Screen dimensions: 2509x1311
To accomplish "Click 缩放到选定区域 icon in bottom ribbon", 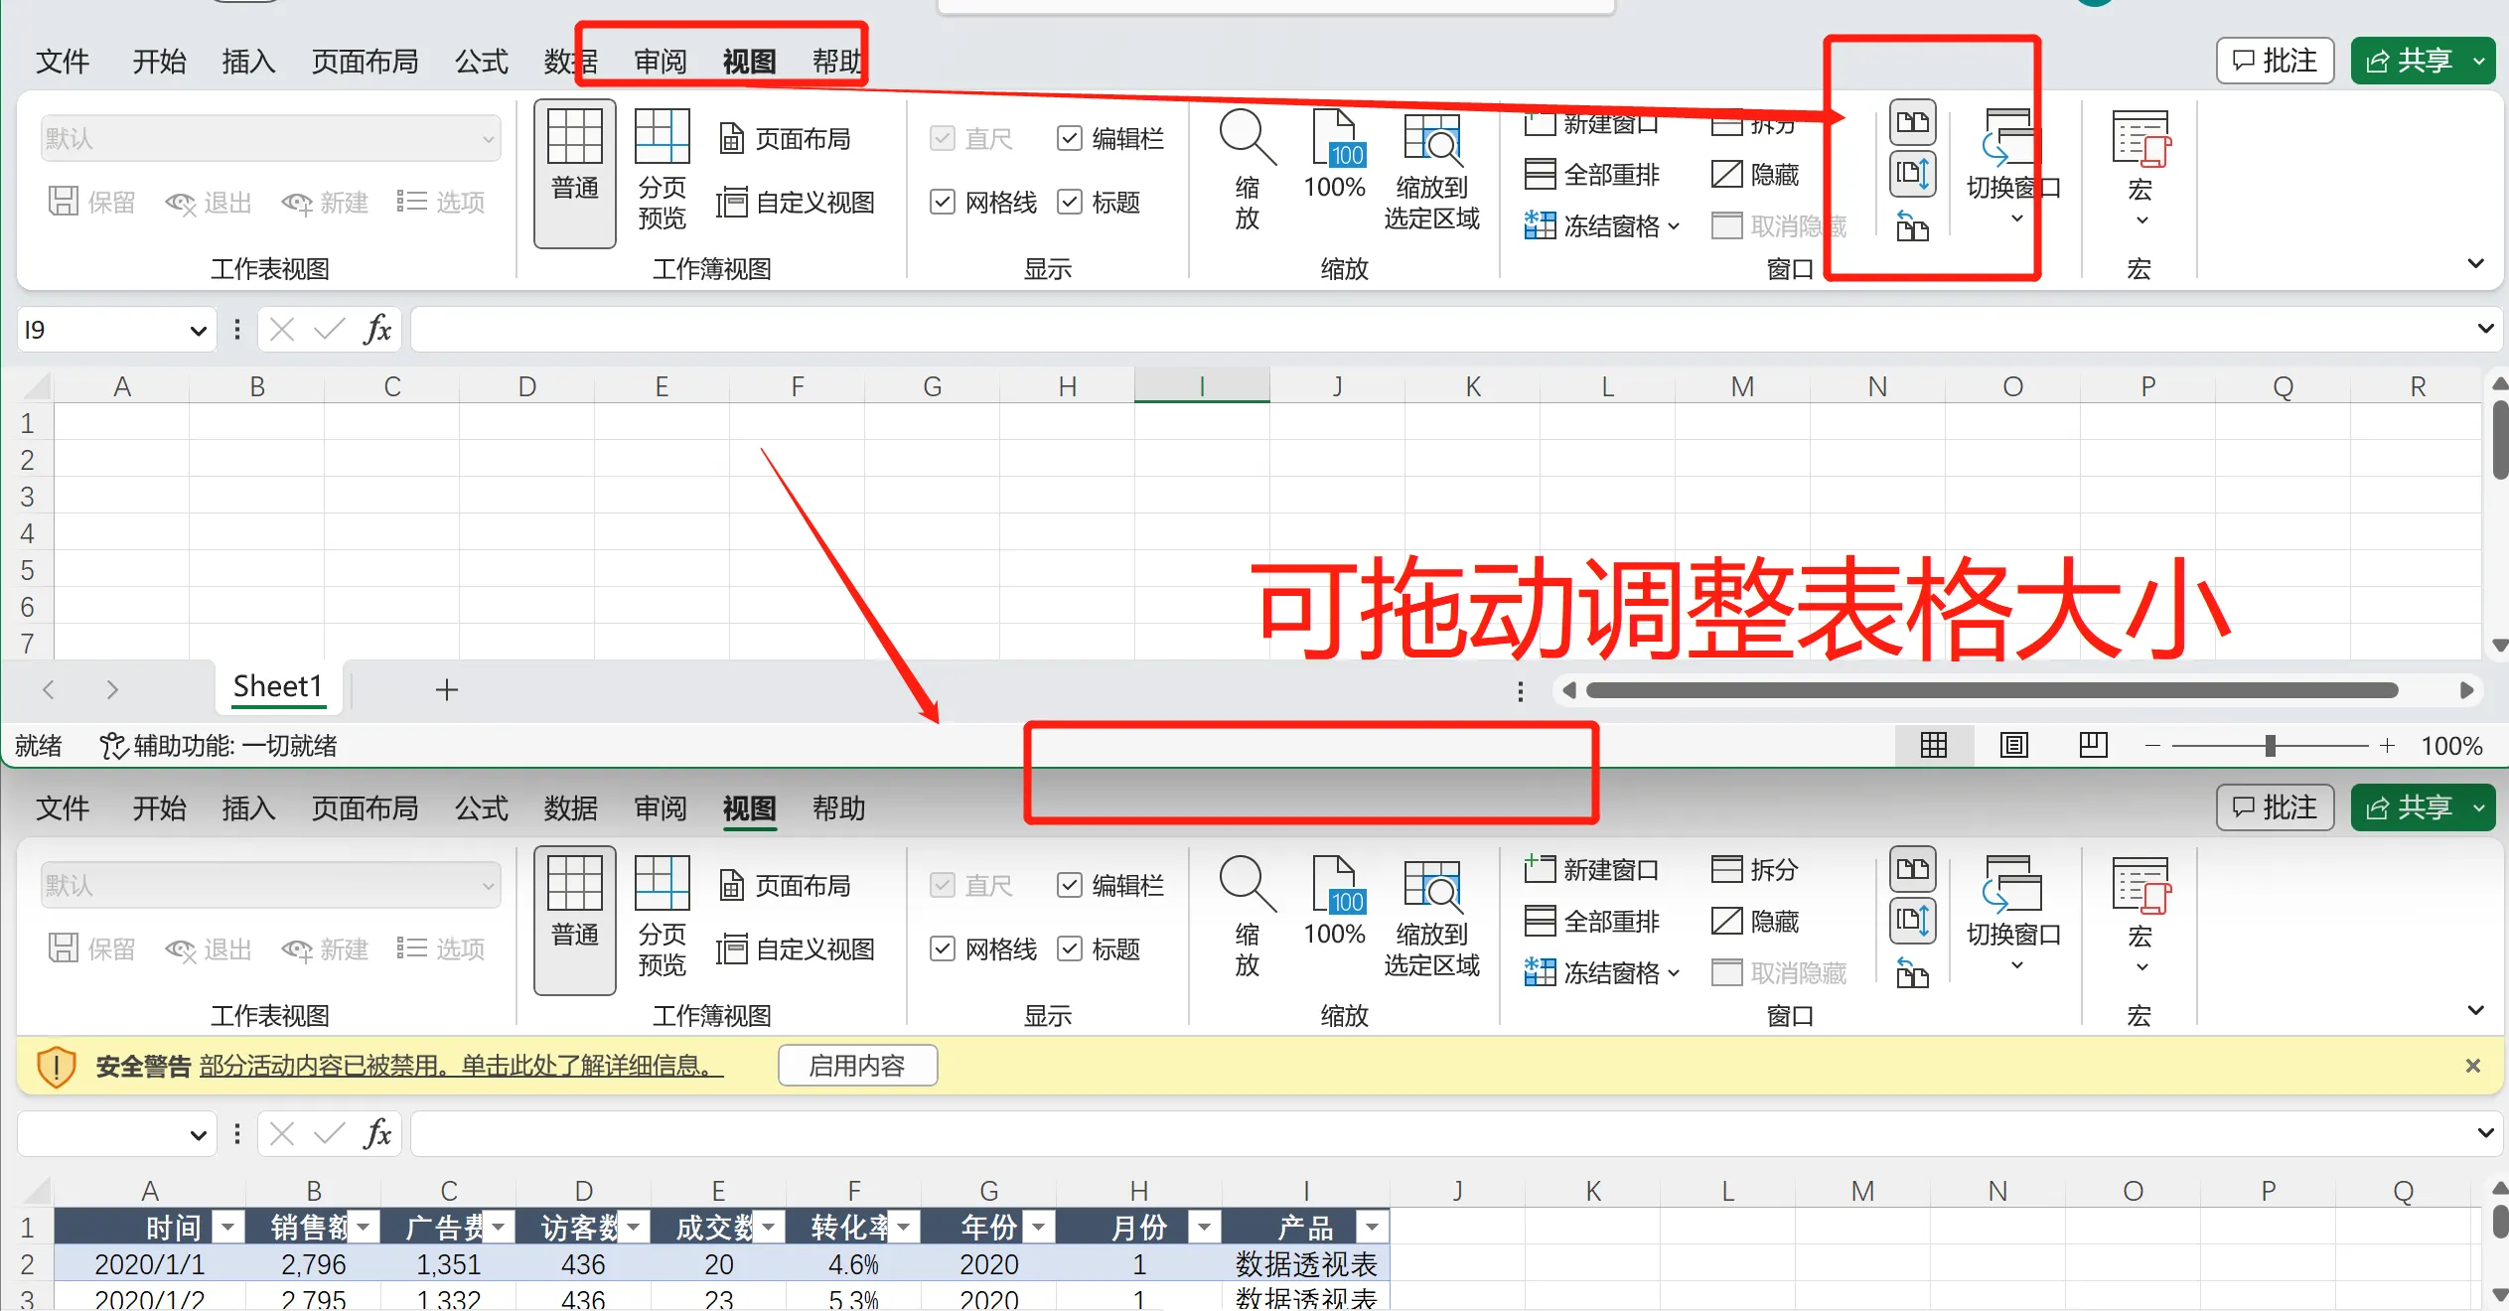I will point(1431,884).
